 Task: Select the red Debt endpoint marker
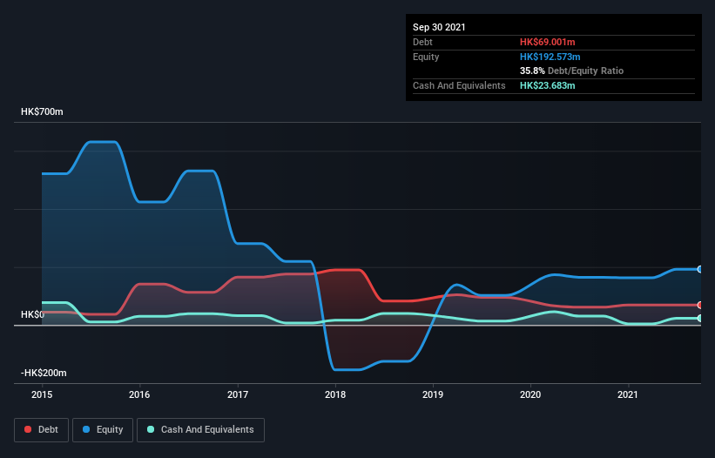700,305
